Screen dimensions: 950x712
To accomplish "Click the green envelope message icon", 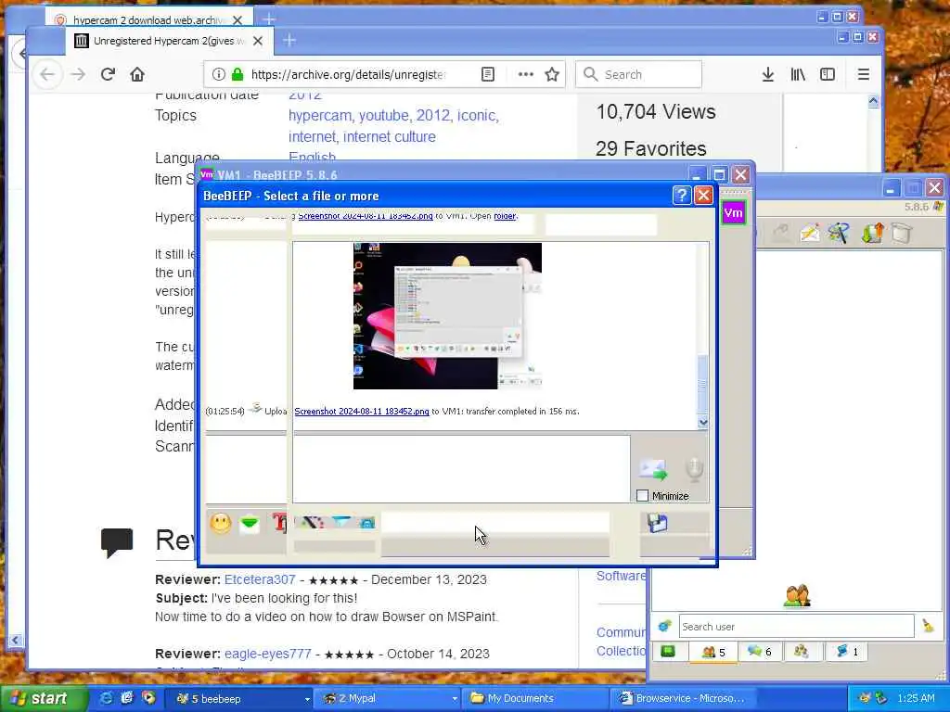I will (x=249, y=523).
